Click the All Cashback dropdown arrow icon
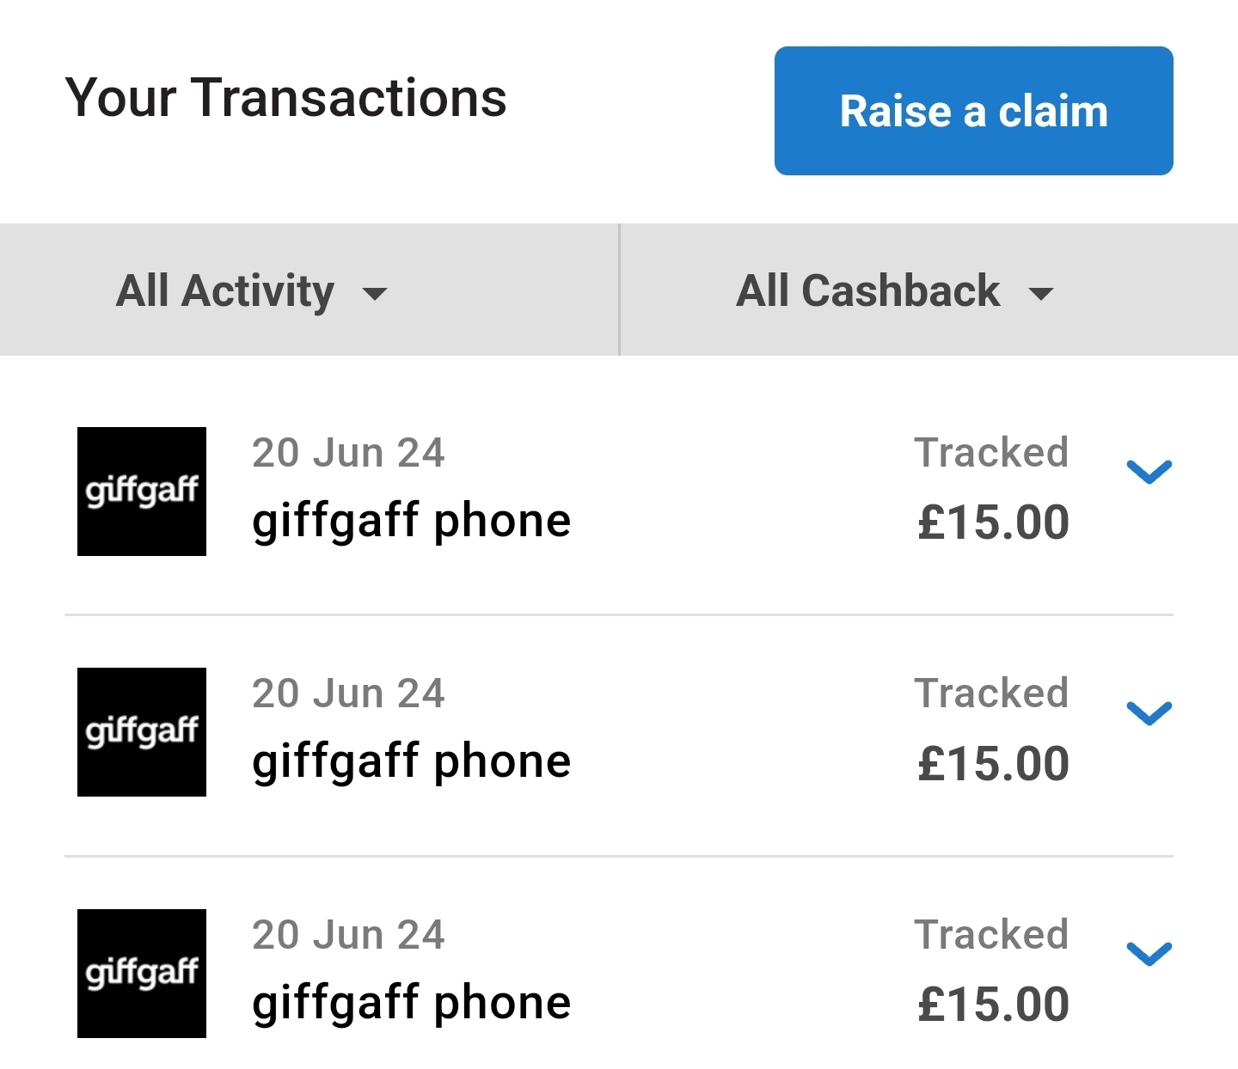The image size is (1238, 1069). (x=1041, y=294)
